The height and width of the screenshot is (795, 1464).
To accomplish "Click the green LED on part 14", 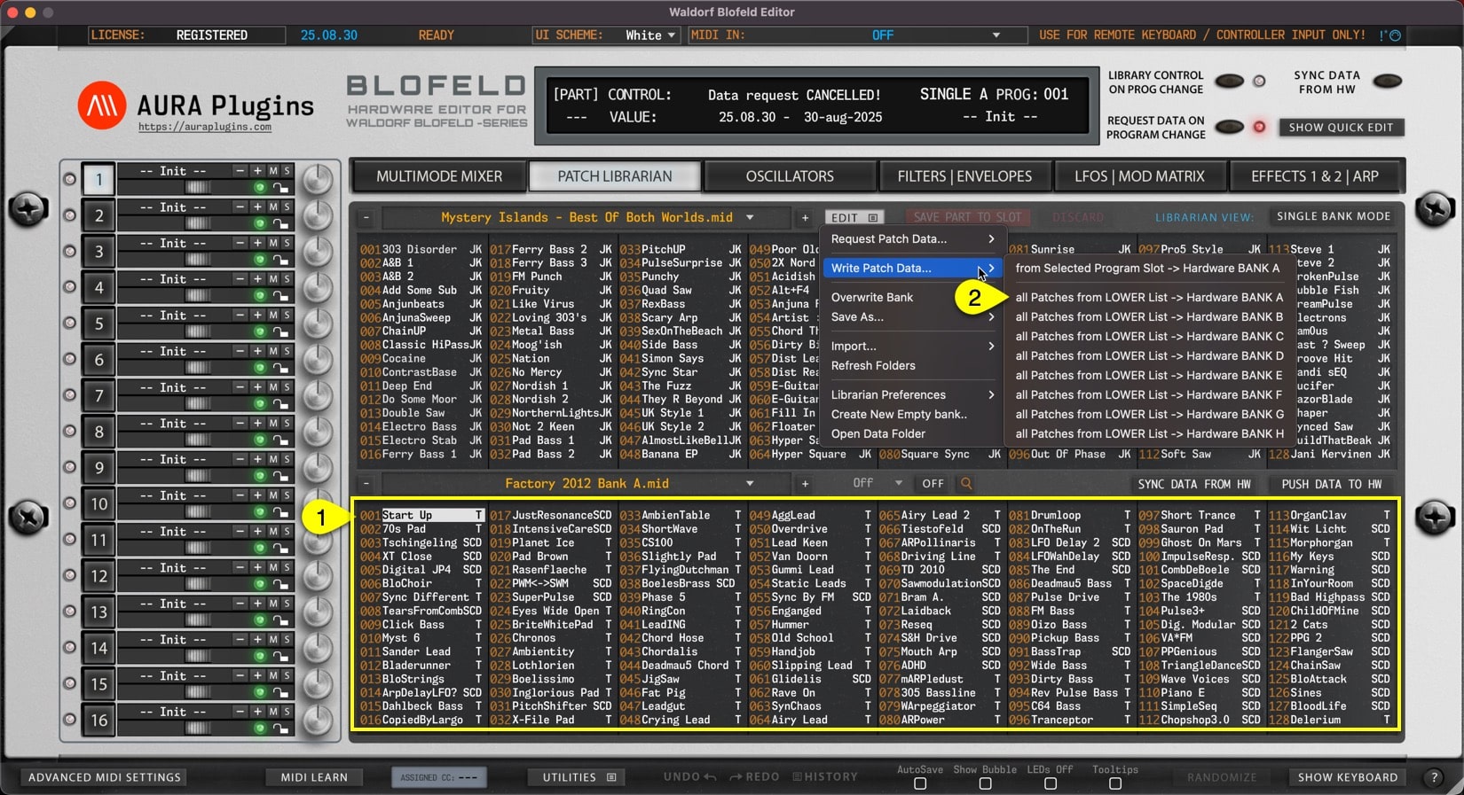I will click(260, 656).
